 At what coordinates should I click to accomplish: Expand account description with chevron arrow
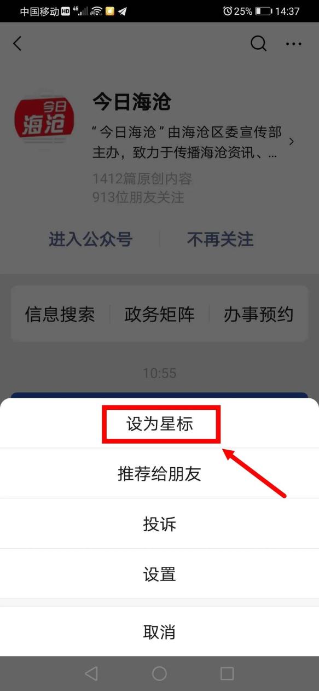tap(292, 142)
